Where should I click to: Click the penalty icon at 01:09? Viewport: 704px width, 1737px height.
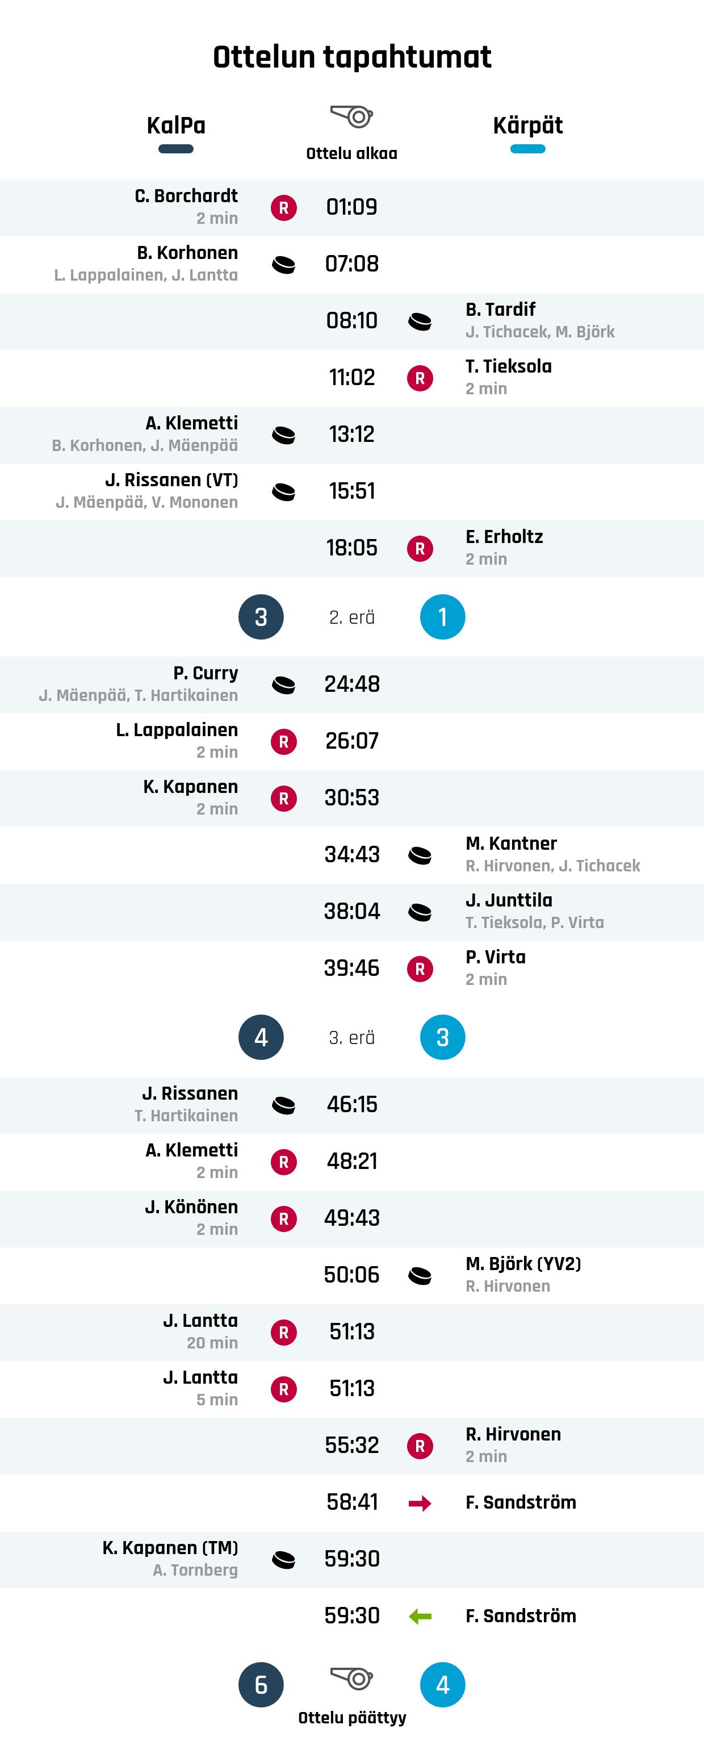284,208
